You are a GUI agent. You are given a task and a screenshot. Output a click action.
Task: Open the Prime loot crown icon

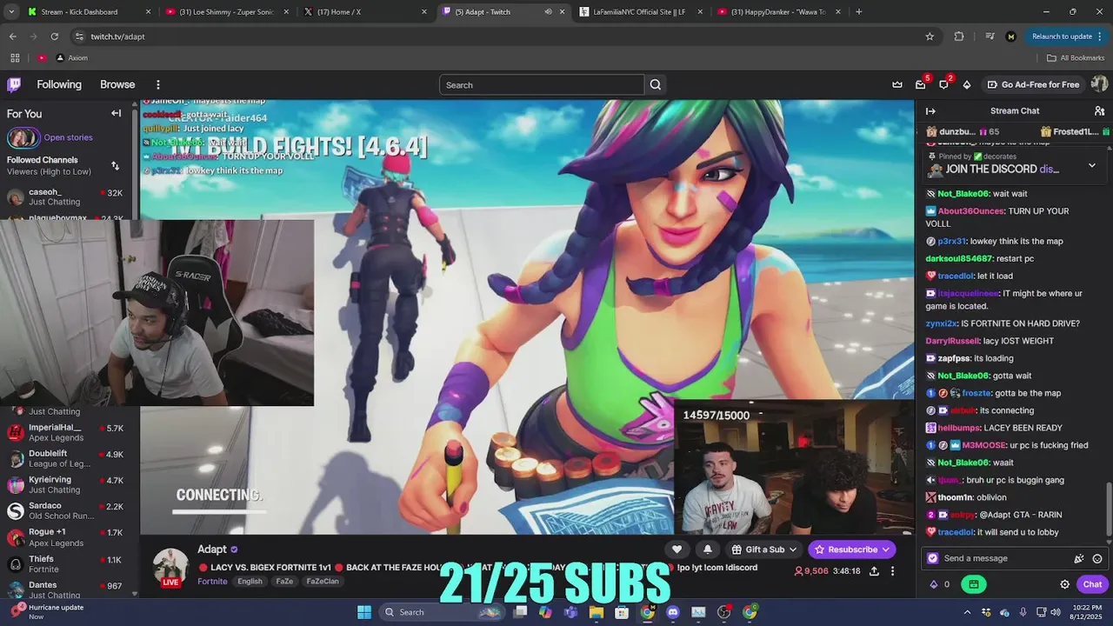(897, 84)
